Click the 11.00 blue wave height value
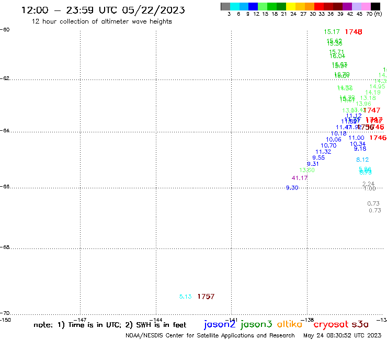The image size is (387, 340). [x=356, y=138]
